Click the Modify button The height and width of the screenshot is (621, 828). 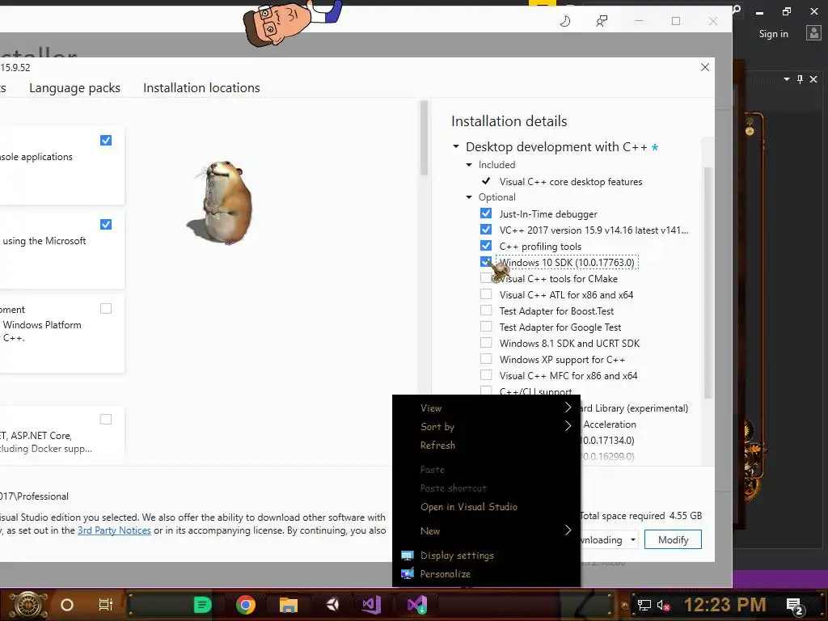674,539
